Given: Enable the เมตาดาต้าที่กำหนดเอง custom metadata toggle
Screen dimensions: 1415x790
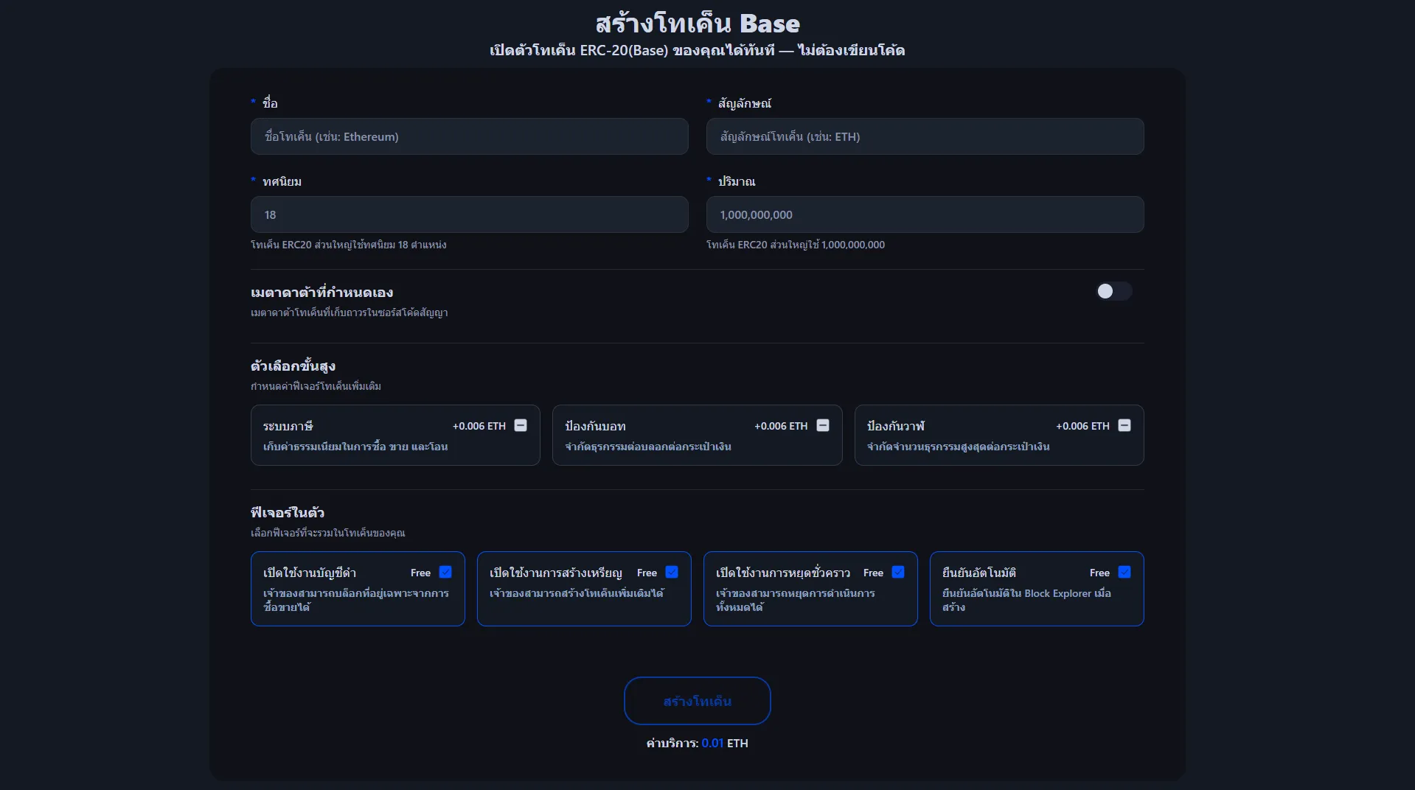Looking at the screenshot, I should click(1113, 291).
